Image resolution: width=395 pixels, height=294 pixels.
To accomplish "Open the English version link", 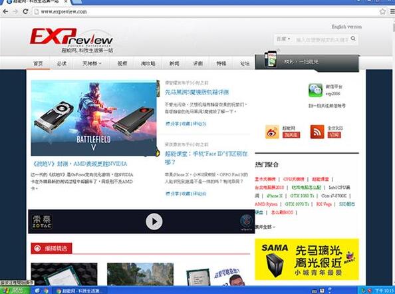I will point(346,27).
